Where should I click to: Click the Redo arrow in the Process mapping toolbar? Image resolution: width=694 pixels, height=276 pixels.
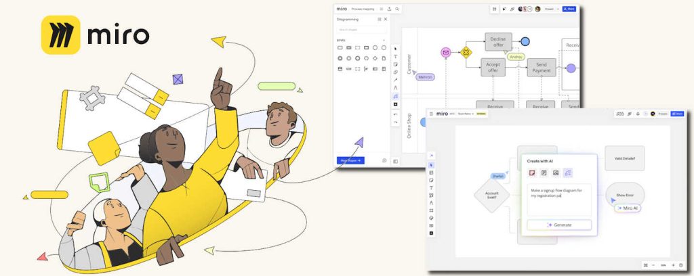point(396,122)
